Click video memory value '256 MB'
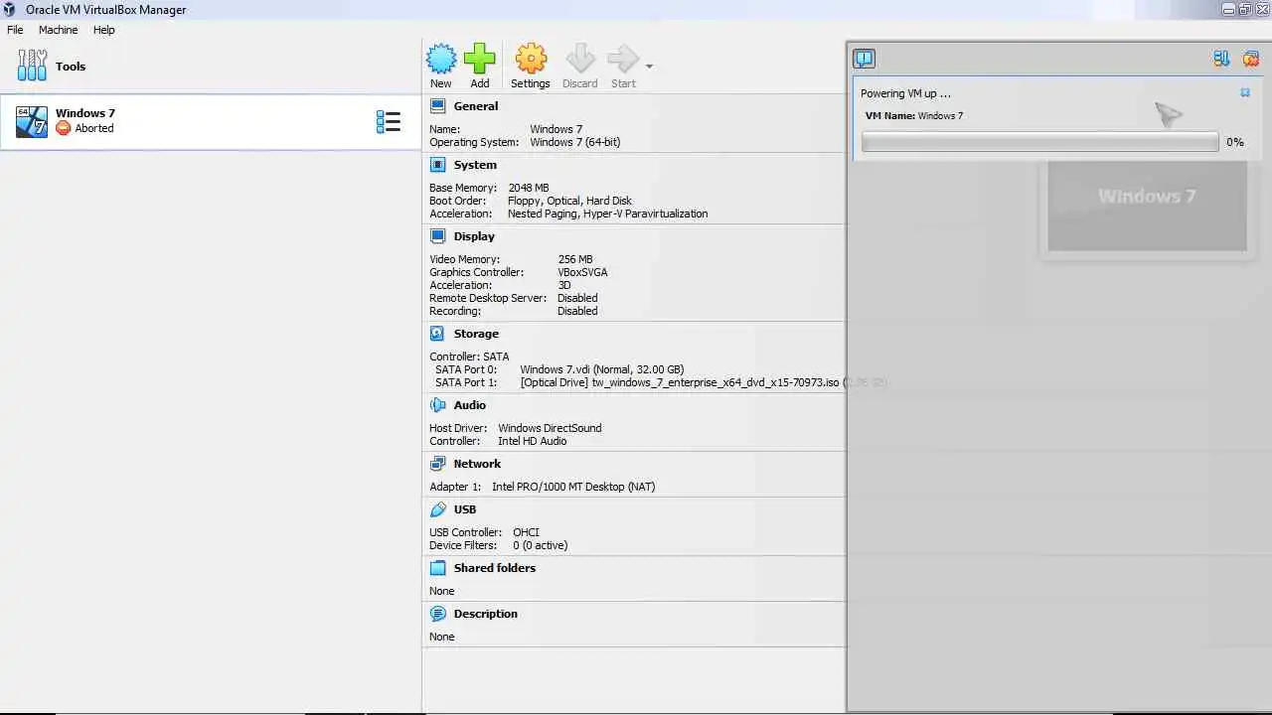Image resolution: width=1272 pixels, height=715 pixels. [575, 259]
